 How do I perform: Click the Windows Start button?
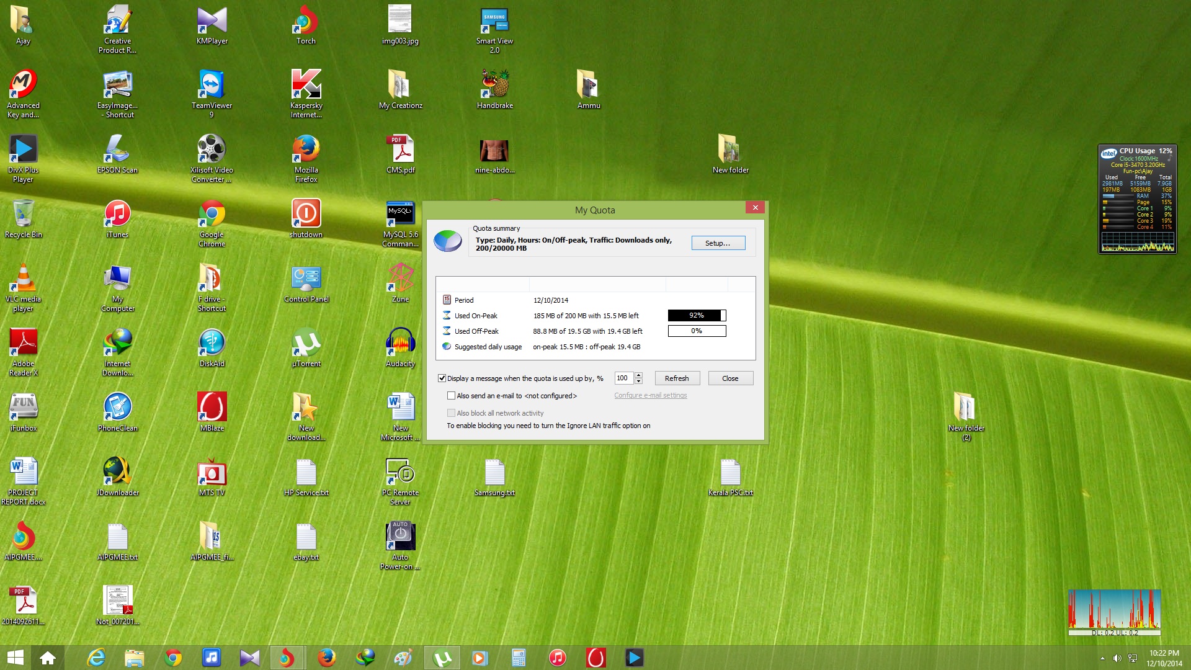tap(16, 658)
